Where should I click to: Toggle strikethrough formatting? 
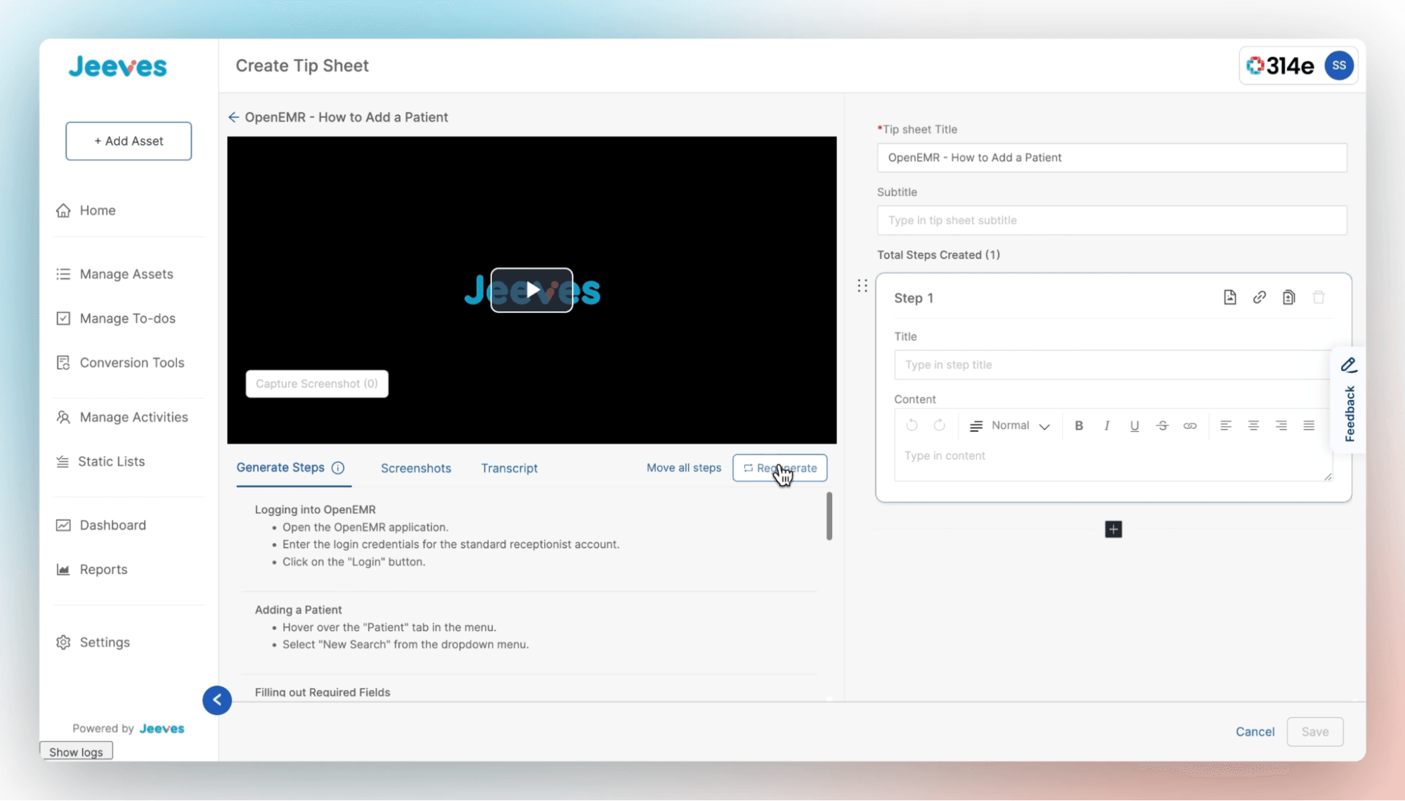tap(1163, 426)
